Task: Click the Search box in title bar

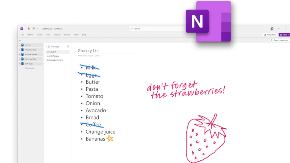Action: [x=157, y=28]
